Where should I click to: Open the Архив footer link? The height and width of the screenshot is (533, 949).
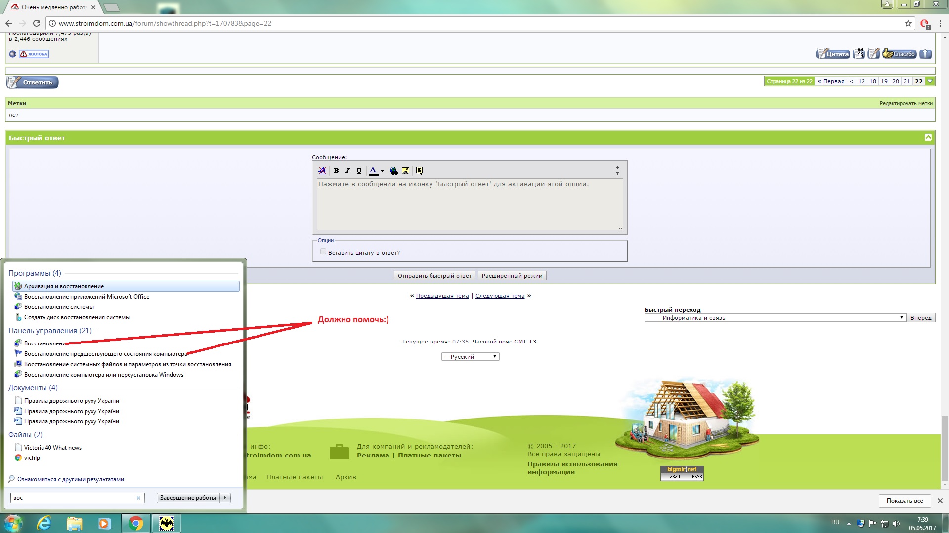[345, 477]
